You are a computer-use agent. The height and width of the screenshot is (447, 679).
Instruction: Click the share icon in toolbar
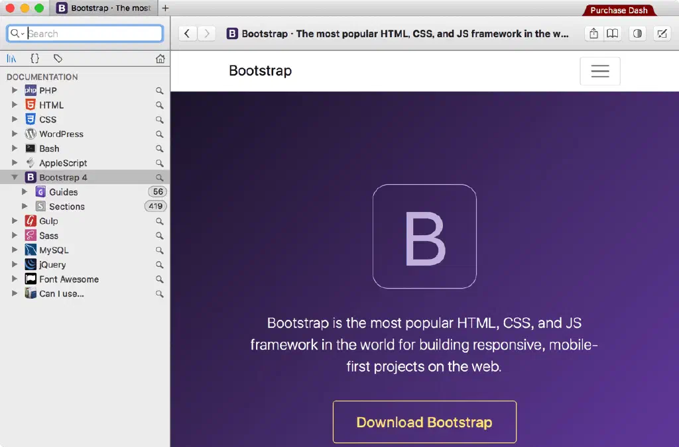593,34
